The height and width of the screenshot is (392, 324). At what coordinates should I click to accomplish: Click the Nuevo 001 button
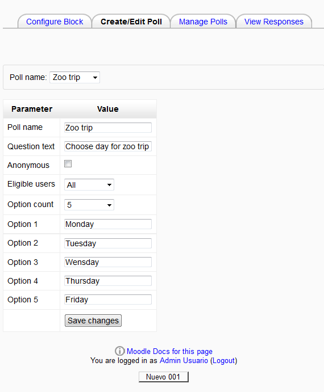click(163, 377)
